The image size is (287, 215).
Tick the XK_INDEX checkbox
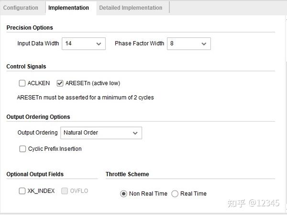coord(22,191)
